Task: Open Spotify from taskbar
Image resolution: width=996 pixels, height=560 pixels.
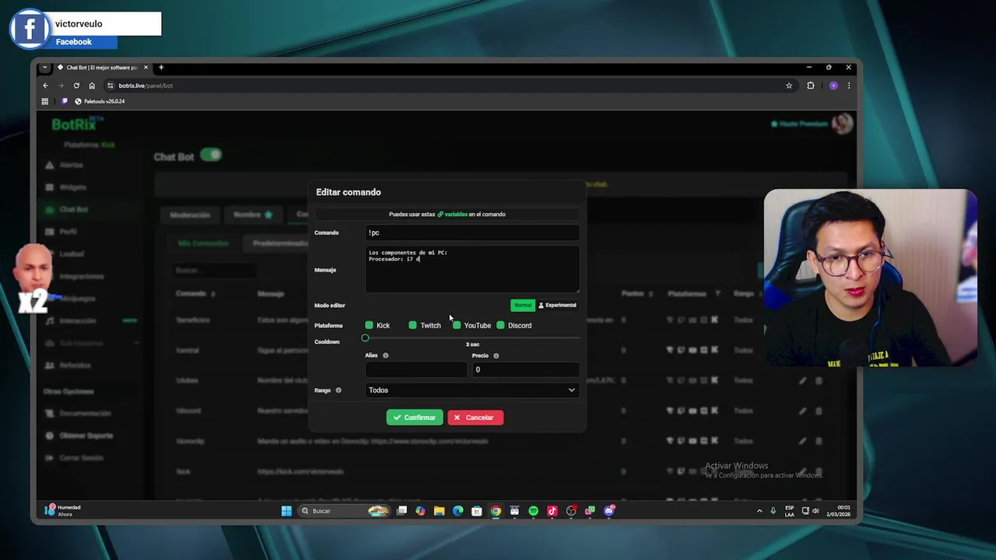Action: coord(533,511)
